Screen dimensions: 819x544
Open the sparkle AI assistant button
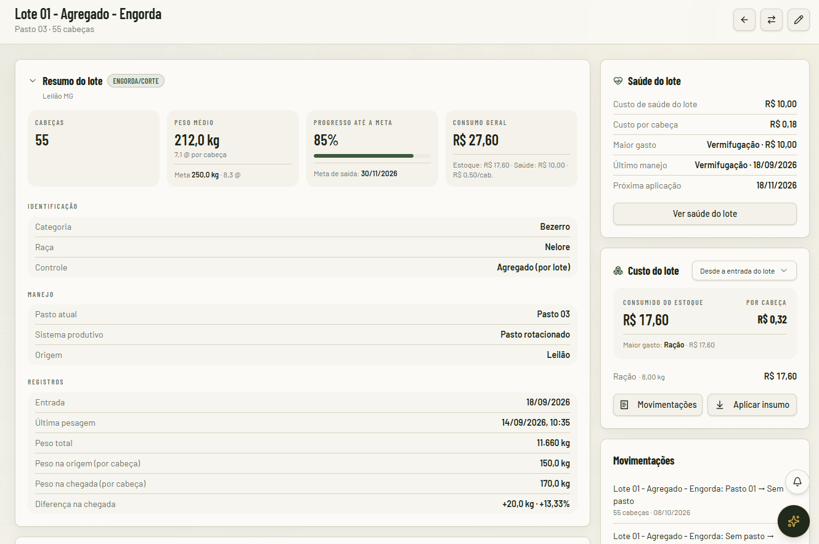794,521
